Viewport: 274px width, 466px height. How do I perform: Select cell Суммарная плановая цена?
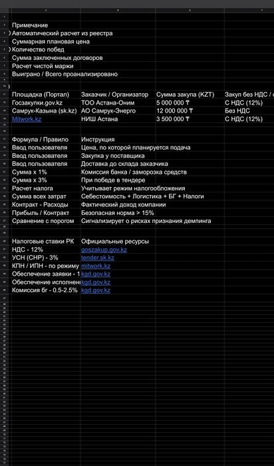click(x=51, y=41)
